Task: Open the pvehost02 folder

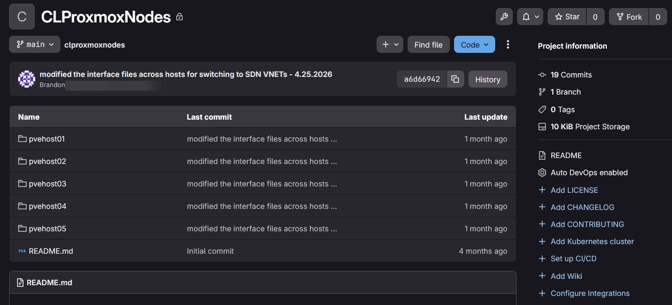Action: pos(47,161)
